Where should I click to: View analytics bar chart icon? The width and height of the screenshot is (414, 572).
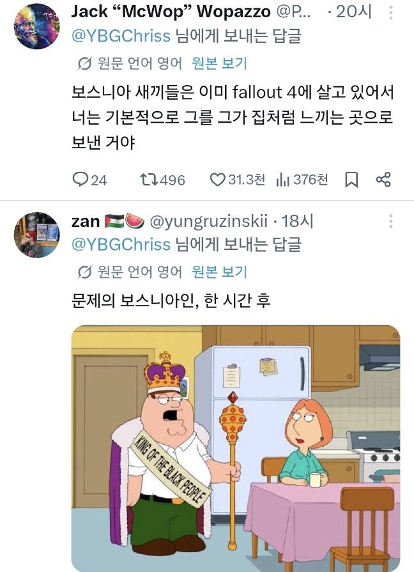pos(282,180)
